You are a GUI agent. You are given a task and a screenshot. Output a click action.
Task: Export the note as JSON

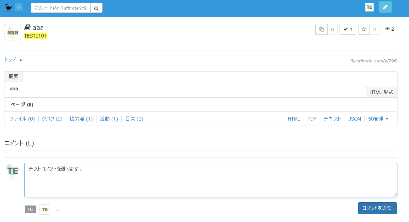tap(354, 119)
